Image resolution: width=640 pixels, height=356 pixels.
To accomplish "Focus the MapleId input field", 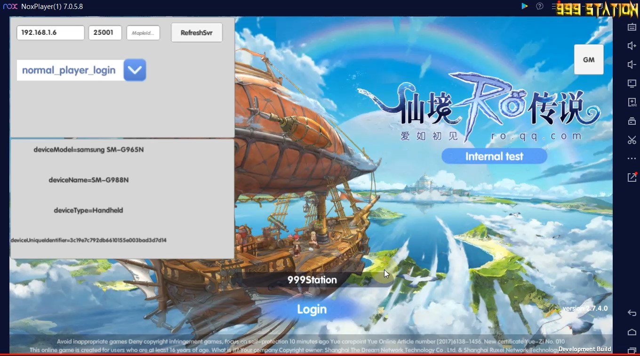I will 144,32.
